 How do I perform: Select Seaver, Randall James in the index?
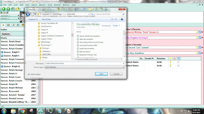pyautogui.click(x=12, y=98)
